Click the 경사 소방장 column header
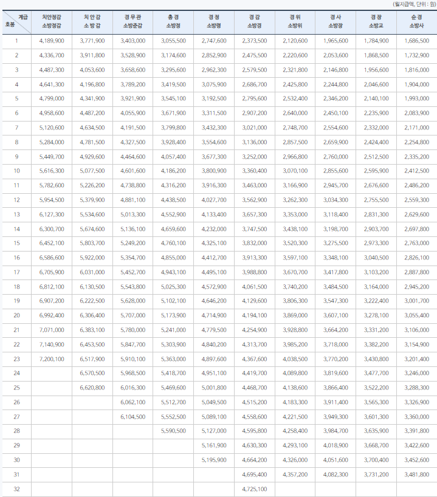Viewport: 437px width, 497px height. coord(336,21)
